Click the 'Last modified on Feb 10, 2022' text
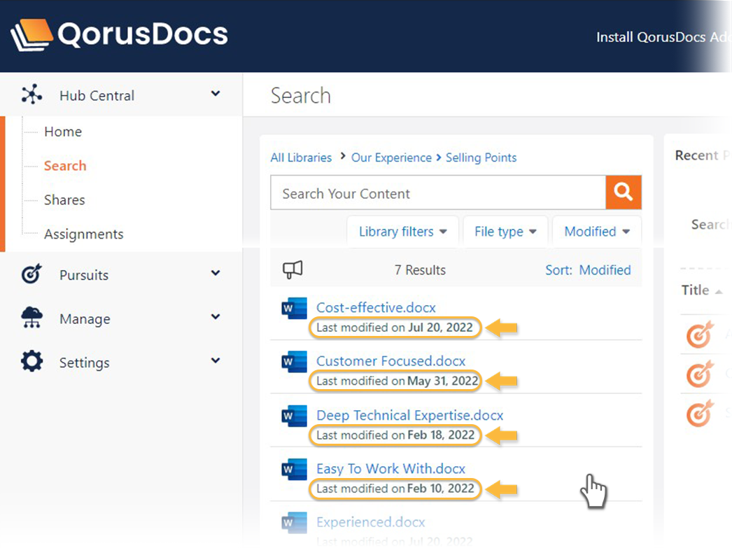The width and height of the screenshot is (732, 548). pos(395,489)
